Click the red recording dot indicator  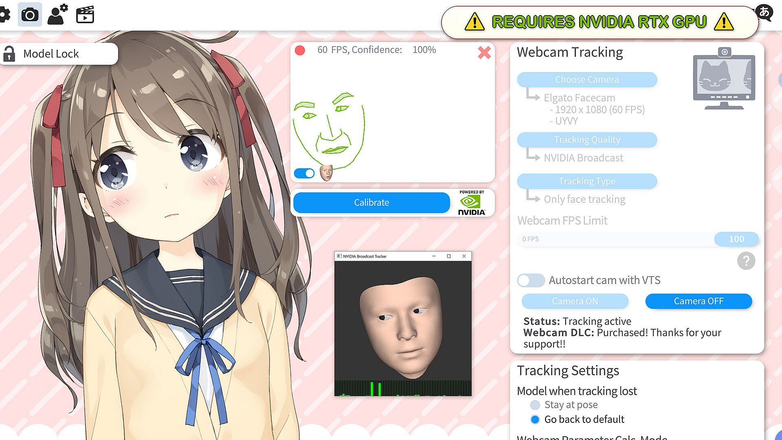click(x=300, y=51)
